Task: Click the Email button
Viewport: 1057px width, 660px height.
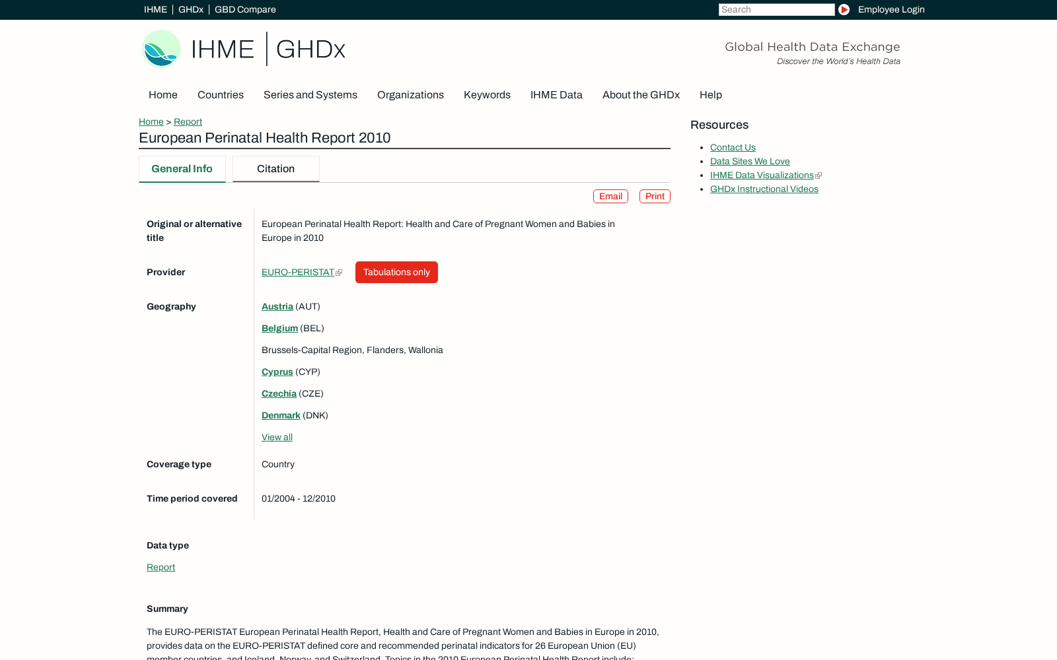Action: pyautogui.click(x=610, y=197)
